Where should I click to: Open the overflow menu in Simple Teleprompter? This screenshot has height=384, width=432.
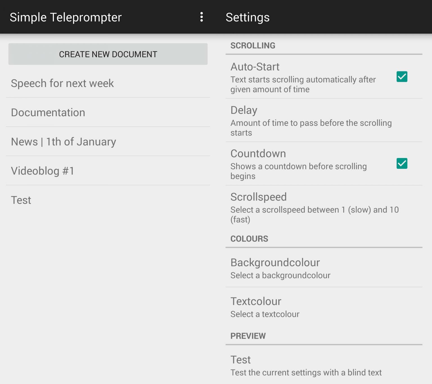[201, 17]
